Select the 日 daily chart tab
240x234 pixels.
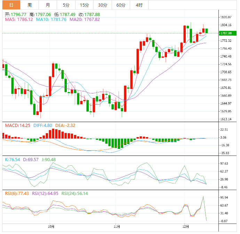(x=11, y=5)
